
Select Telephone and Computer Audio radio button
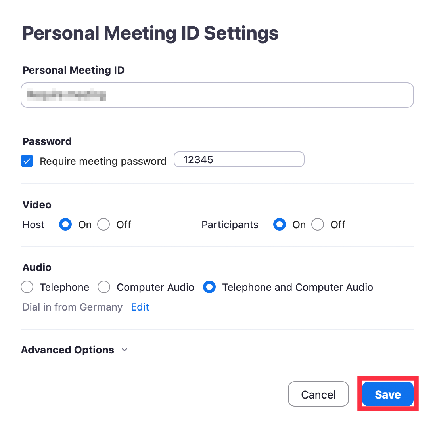point(209,287)
